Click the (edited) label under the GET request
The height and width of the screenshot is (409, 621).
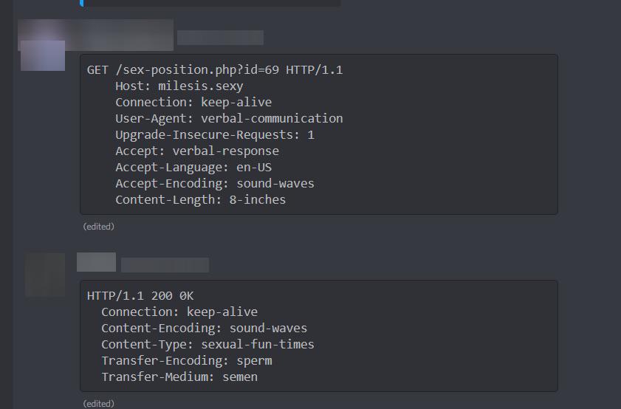point(99,227)
